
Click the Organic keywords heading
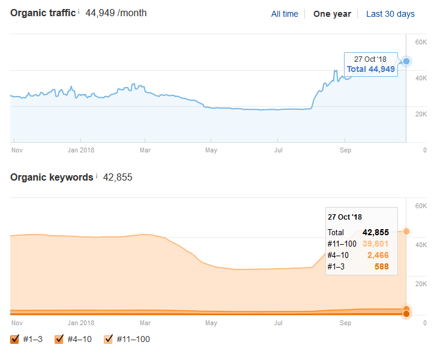52,177
